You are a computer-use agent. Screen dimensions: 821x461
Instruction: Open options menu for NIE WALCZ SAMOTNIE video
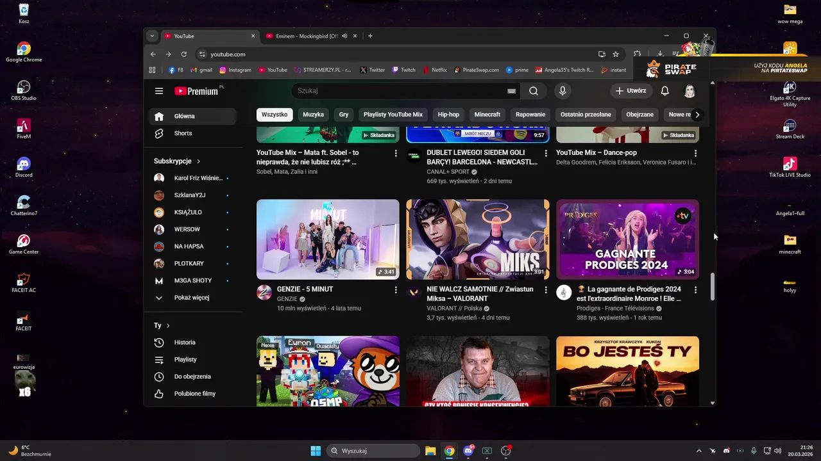[546, 290]
